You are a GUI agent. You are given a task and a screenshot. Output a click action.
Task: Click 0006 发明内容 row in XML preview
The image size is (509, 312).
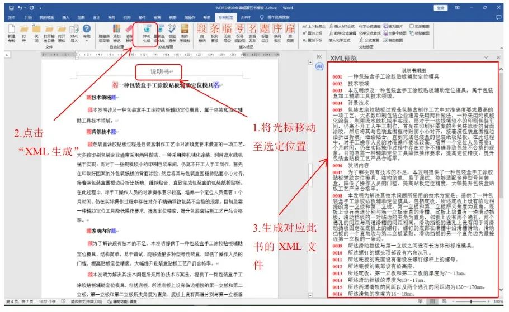(x=351, y=166)
